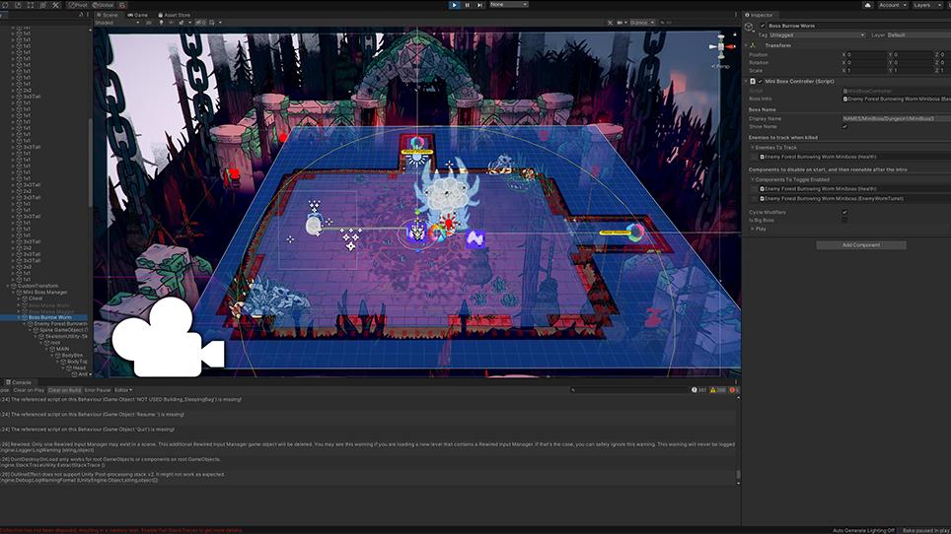The image size is (951, 534).
Task: Toggle the warning message count filter in Console
Action: click(x=718, y=390)
